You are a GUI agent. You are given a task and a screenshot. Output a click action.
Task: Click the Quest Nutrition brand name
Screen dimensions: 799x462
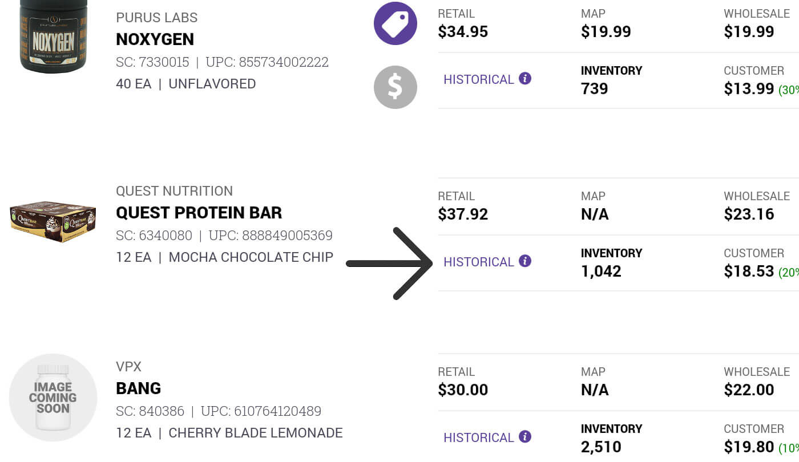(174, 191)
